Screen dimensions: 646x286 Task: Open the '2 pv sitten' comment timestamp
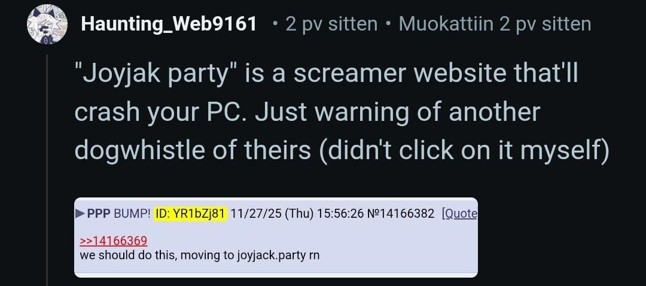(331, 24)
